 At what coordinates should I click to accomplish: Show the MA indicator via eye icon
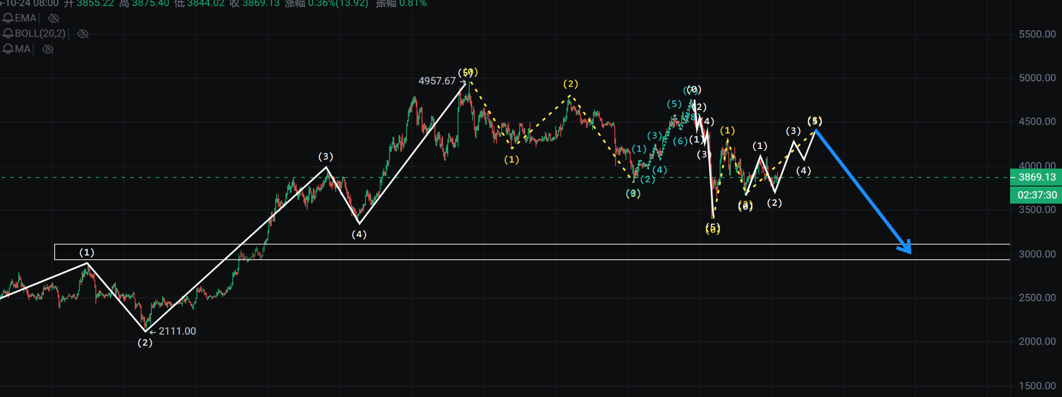pos(48,49)
